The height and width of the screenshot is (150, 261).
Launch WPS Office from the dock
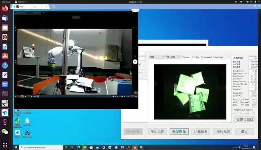click(5, 84)
